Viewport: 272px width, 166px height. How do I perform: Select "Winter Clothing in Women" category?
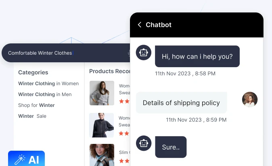pos(48,84)
